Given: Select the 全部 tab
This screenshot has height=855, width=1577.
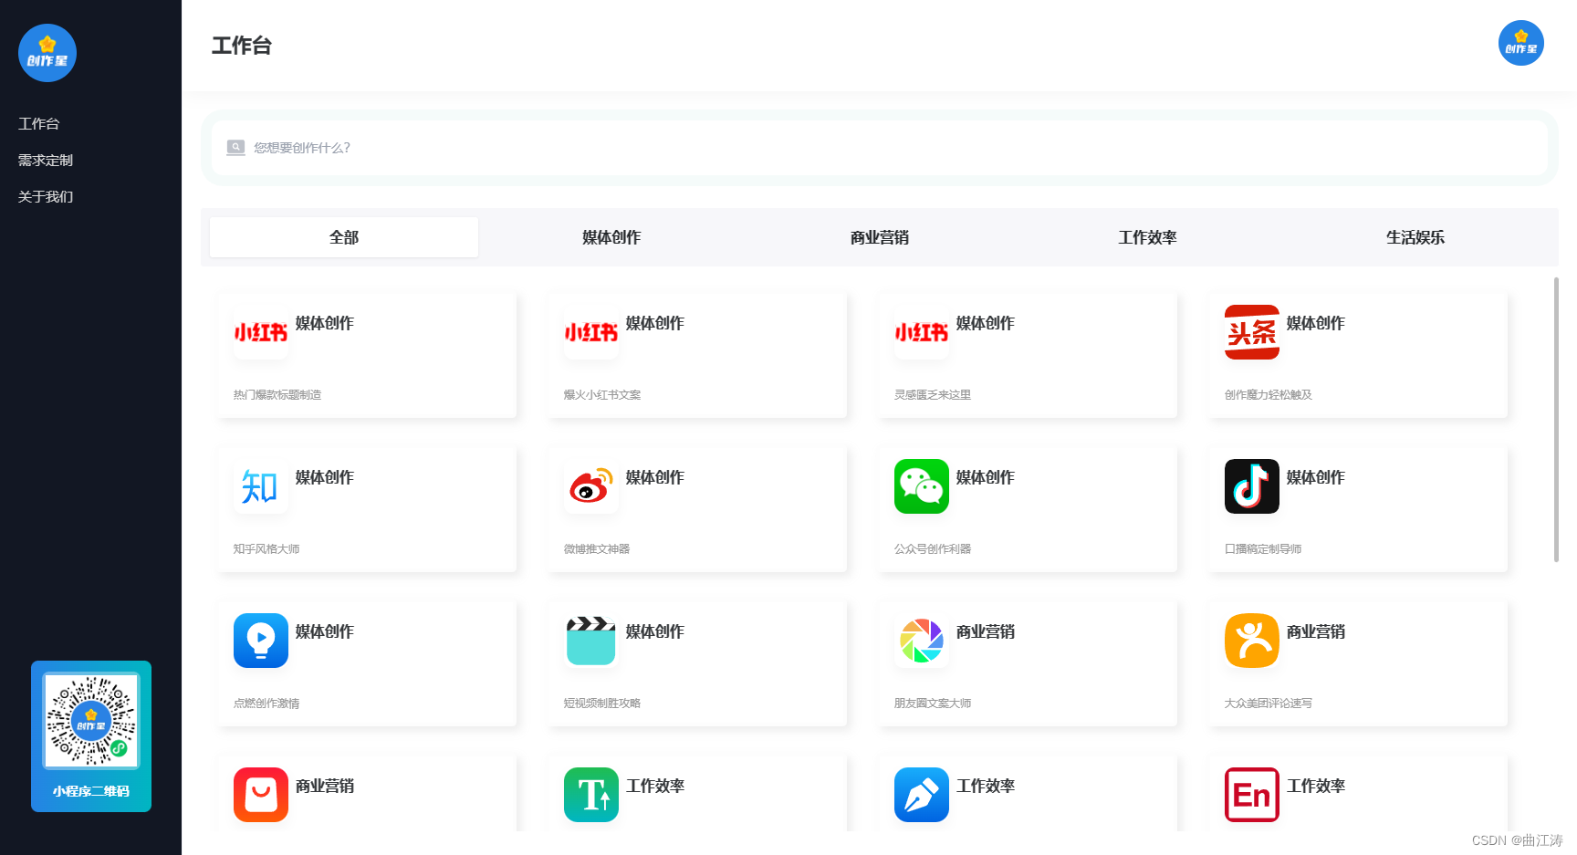Looking at the screenshot, I should (344, 237).
